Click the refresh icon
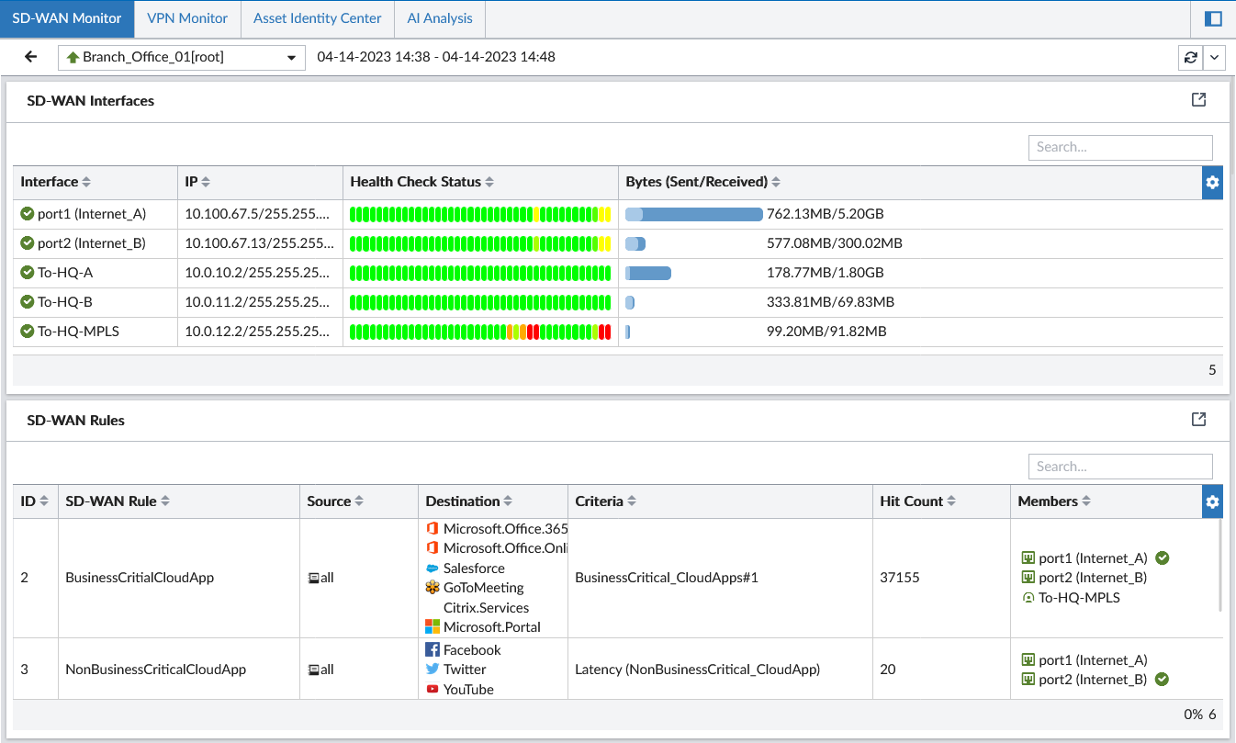This screenshot has height=743, width=1236. coord(1191,57)
